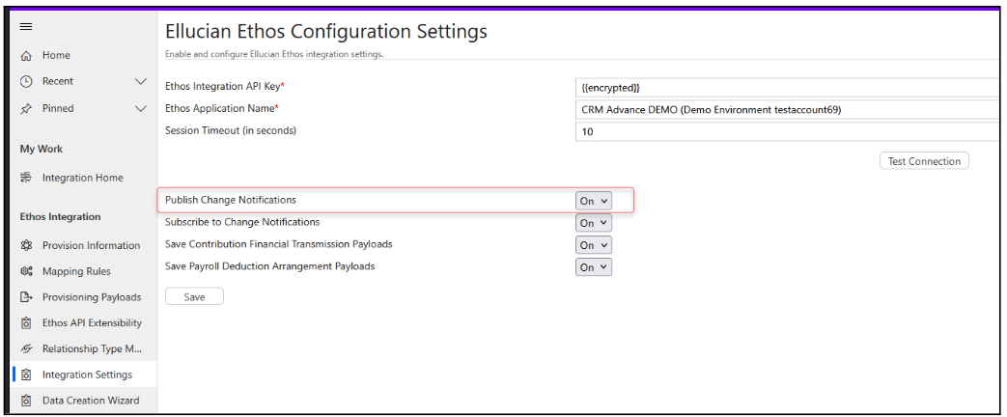
Task: Click the Integration Home icon
Action: point(26,178)
